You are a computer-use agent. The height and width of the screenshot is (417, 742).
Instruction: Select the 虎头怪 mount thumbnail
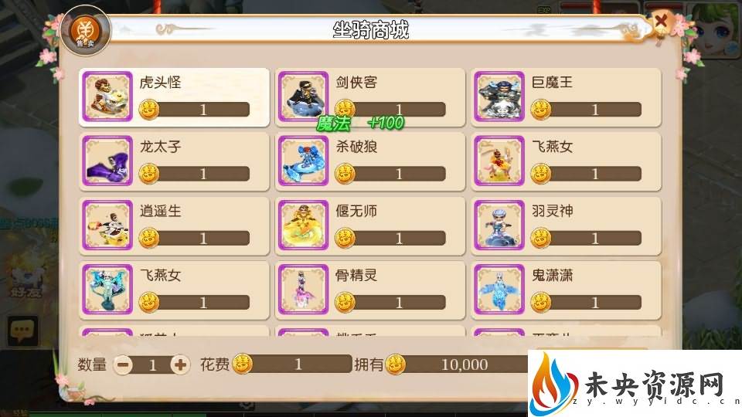[107, 97]
